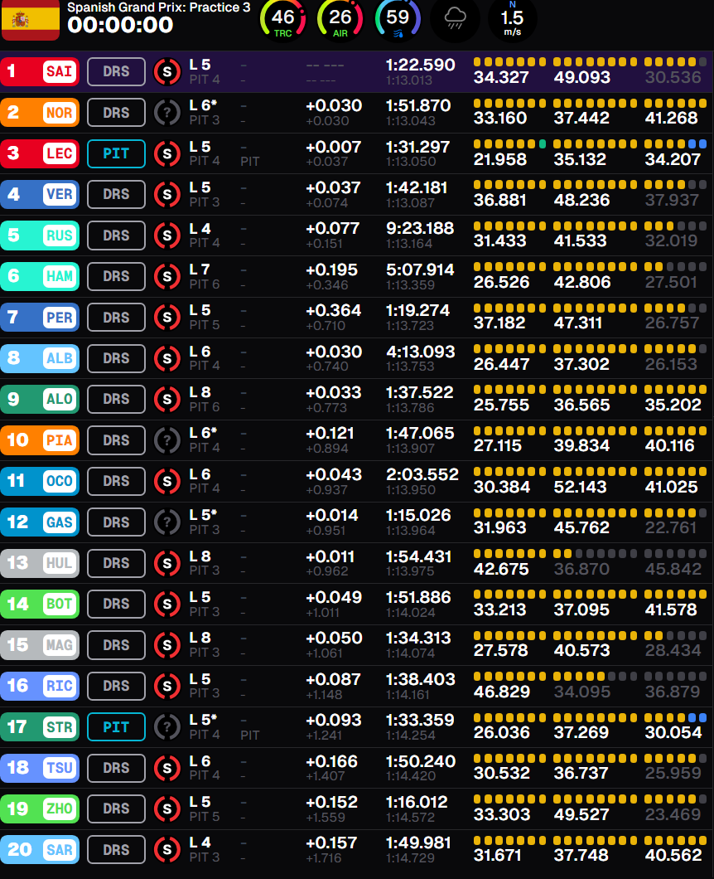
Task: Click RIC's sector one time 46.829
Action: pyautogui.click(x=502, y=692)
